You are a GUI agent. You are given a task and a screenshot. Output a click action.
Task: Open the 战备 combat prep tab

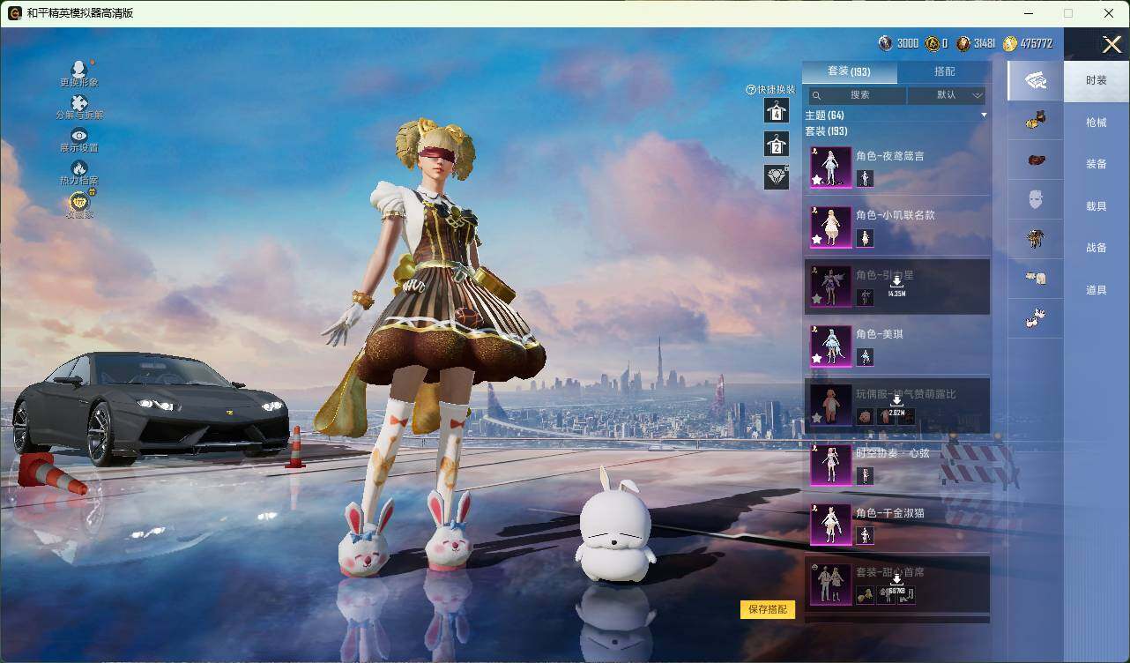[1096, 248]
